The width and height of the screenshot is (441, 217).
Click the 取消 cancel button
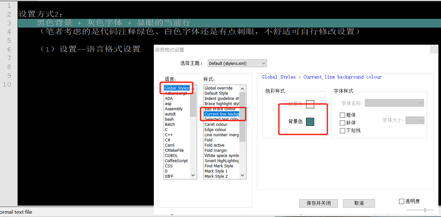(359, 203)
